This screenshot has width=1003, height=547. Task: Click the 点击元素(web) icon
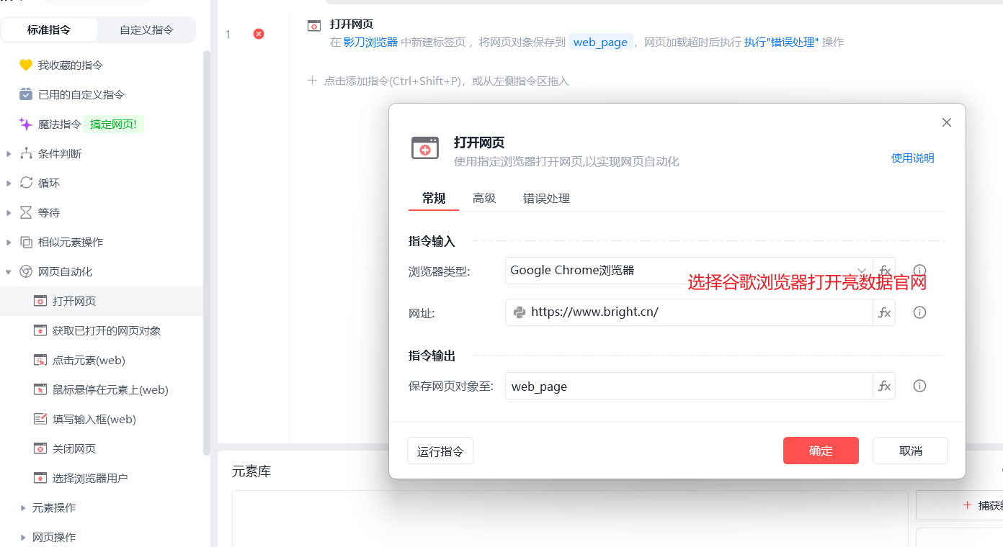pyautogui.click(x=40, y=360)
